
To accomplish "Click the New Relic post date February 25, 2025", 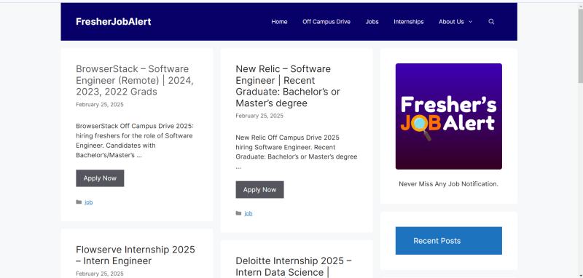I will [259, 116].
